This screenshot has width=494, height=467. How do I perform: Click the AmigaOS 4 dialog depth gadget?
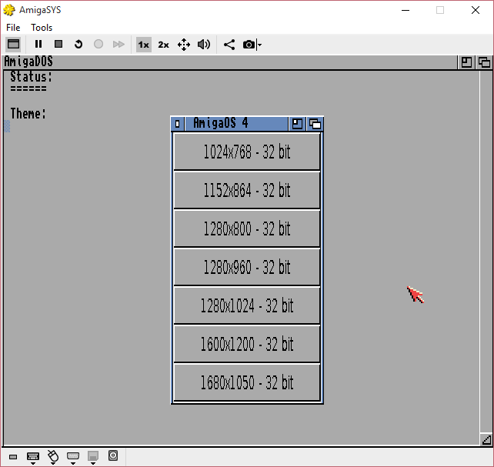coord(315,124)
